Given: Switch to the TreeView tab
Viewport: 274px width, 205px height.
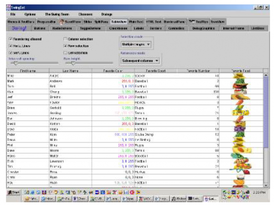Looking at the screenshot, I should click(x=217, y=21).
